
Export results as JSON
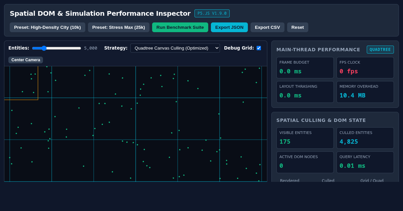click(x=229, y=27)
